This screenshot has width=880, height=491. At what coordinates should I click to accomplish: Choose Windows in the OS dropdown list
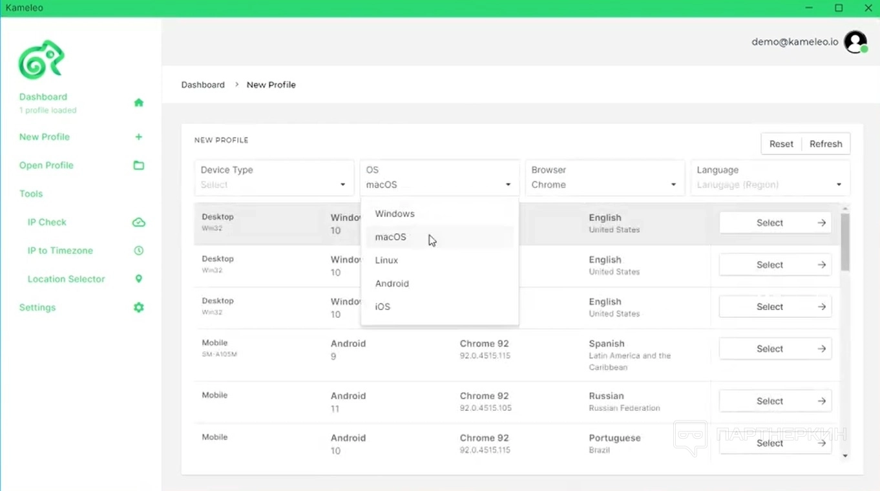click(395, 214)
